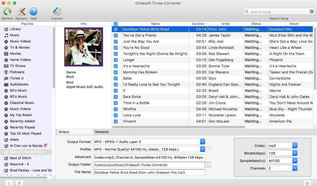Sort by the Duration column header
This screenshot has width=317, height=186.
[198, 24]
